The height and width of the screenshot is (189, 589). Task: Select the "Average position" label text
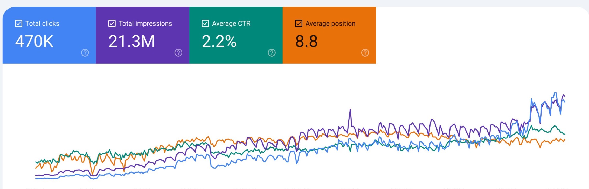(330, 23)
